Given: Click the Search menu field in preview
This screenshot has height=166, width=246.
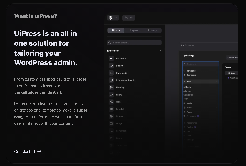Looking at the screenshot, I should click(200, 64).
